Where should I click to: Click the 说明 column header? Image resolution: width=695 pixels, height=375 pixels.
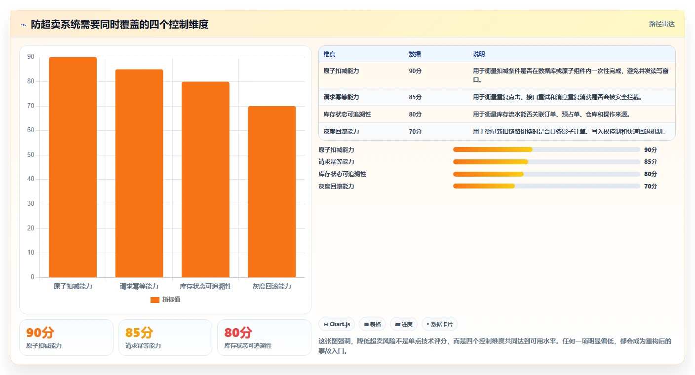(x=479, y=54)
